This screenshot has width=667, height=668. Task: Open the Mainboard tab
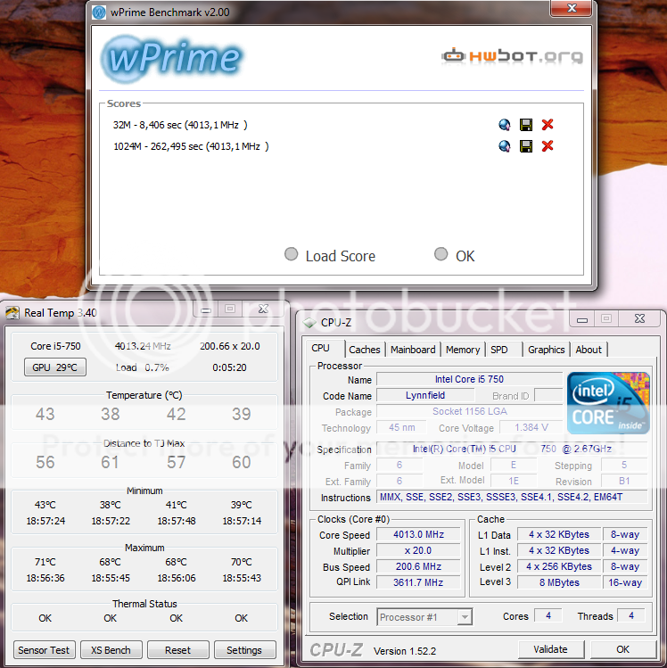[413, 350]
